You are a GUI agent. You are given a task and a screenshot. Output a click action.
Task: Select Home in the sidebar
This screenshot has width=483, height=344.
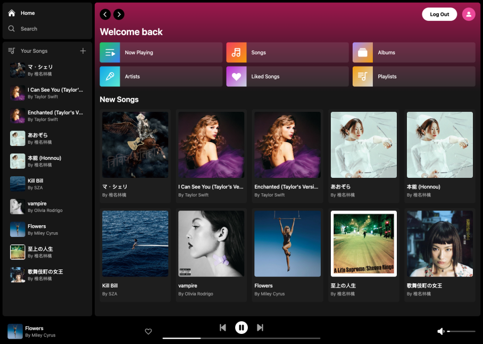click(x=28, y=13)
